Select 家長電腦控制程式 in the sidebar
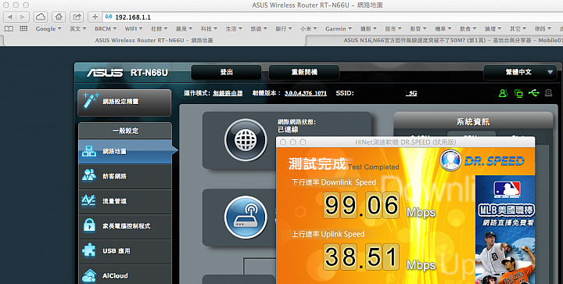Image resolution: width=563 pixels, height=284 pixels. (x=125, y=226)
